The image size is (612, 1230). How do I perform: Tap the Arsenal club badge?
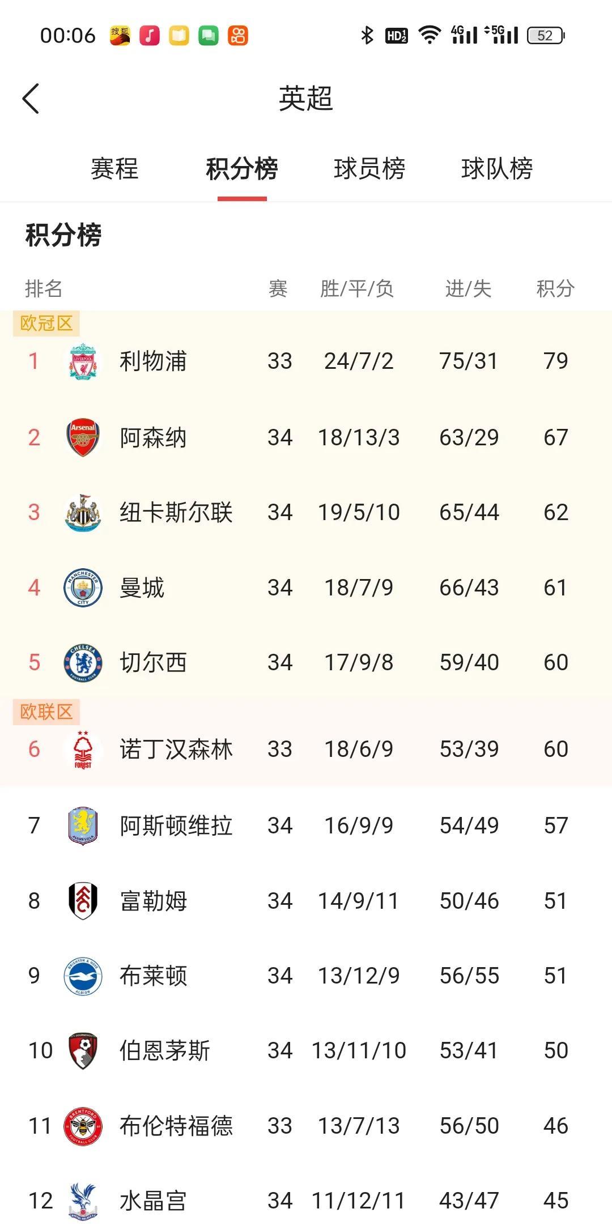coord(83,437)
